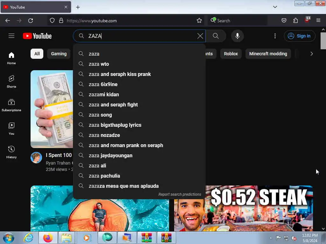The image size is (326, 244).
Task: Open Firefox from taskbar
Action: pyautogui.click(x=48, y=238)
